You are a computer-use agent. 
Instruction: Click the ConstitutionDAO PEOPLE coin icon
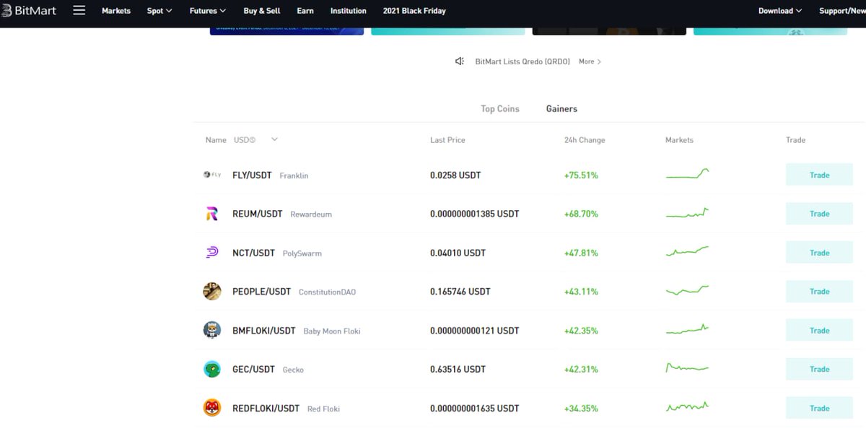click(211, 292)
